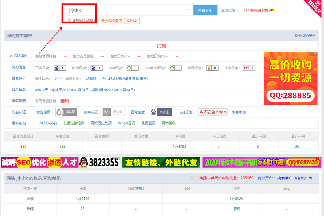Click the 360权重 icon showing 1
The height and width of the screenshot is (216, 324).
point(133,68)
